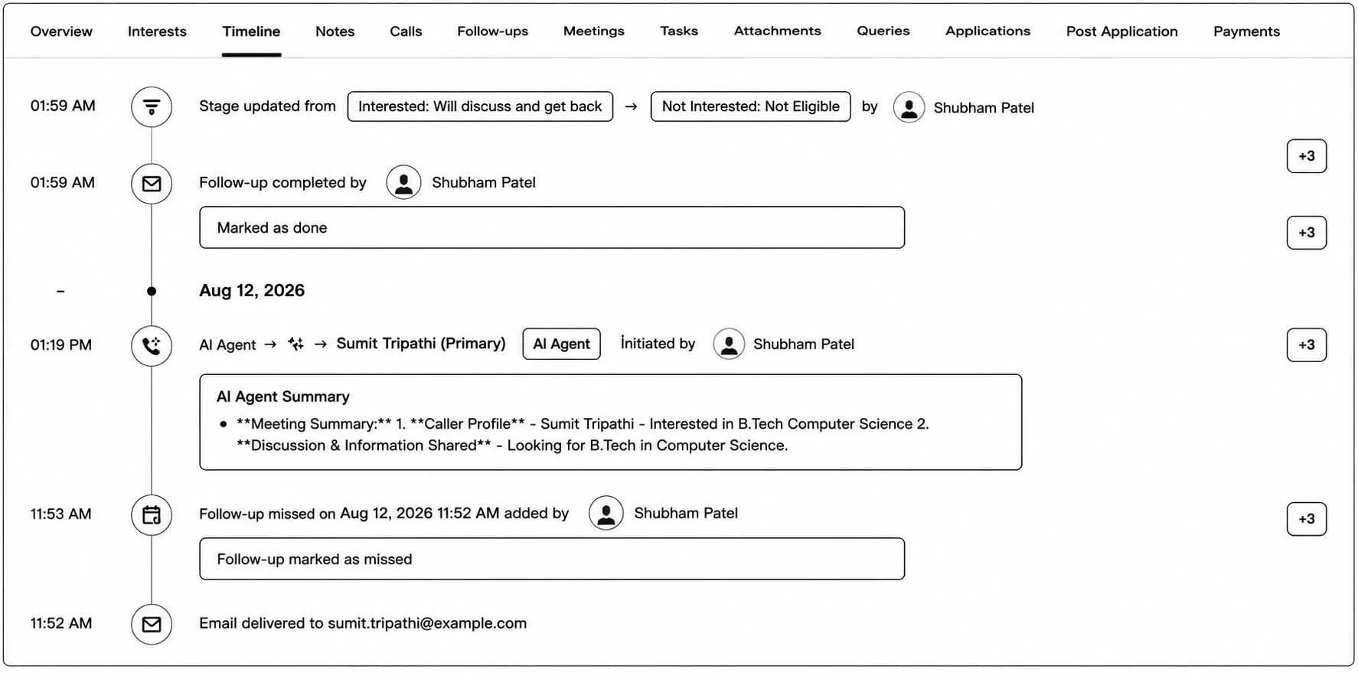Expand +3 on follow-up missed row
Screen dimensions: 1358x679
pos(1307,519)
